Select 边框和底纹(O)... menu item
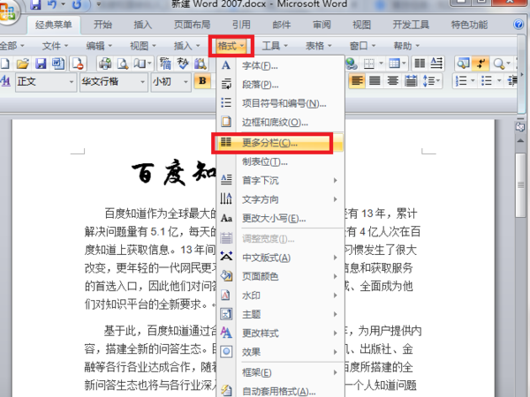530x397 pixels. point(281,122)
